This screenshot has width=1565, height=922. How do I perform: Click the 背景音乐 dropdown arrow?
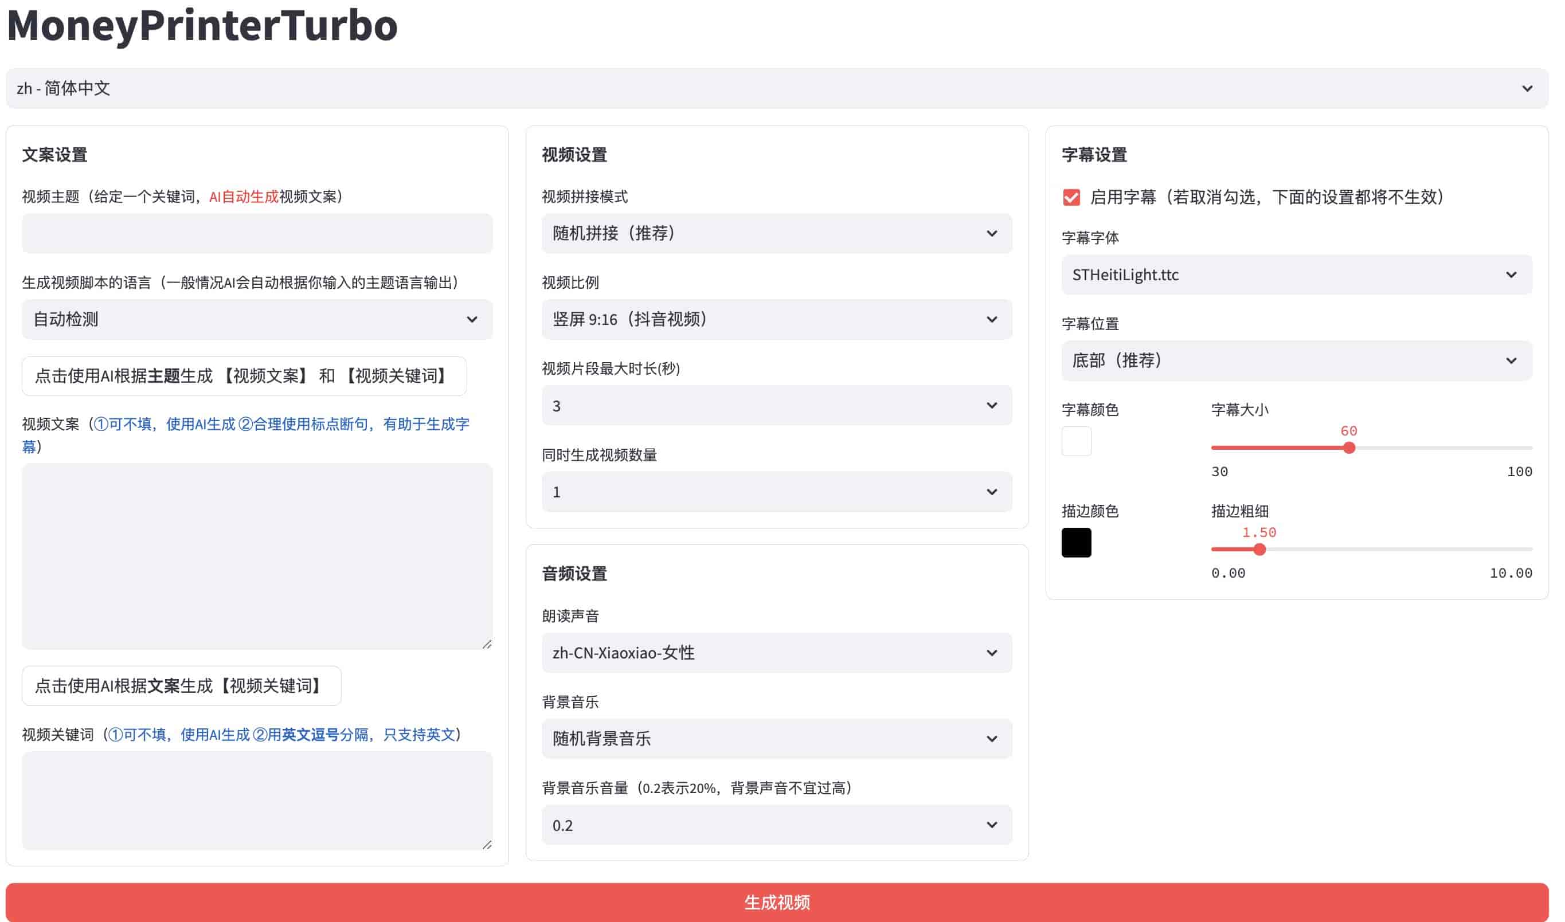[991, 739]
